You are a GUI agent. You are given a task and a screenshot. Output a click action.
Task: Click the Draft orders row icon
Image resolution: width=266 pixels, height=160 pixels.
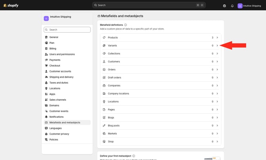pyautogui.click(x=104, y=78)
